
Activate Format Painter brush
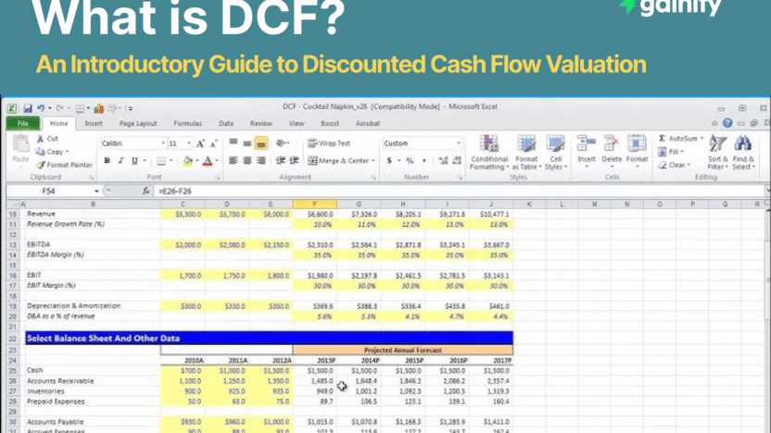[x=64, y=165]
